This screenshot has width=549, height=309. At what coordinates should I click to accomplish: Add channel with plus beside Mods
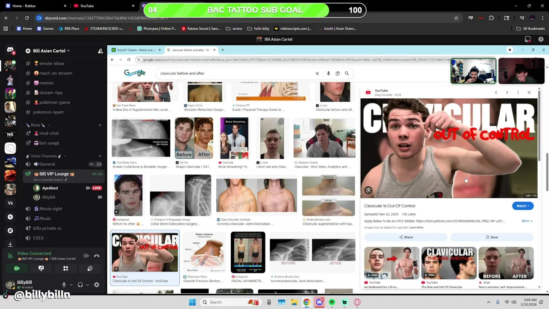[x=100, y=125]
